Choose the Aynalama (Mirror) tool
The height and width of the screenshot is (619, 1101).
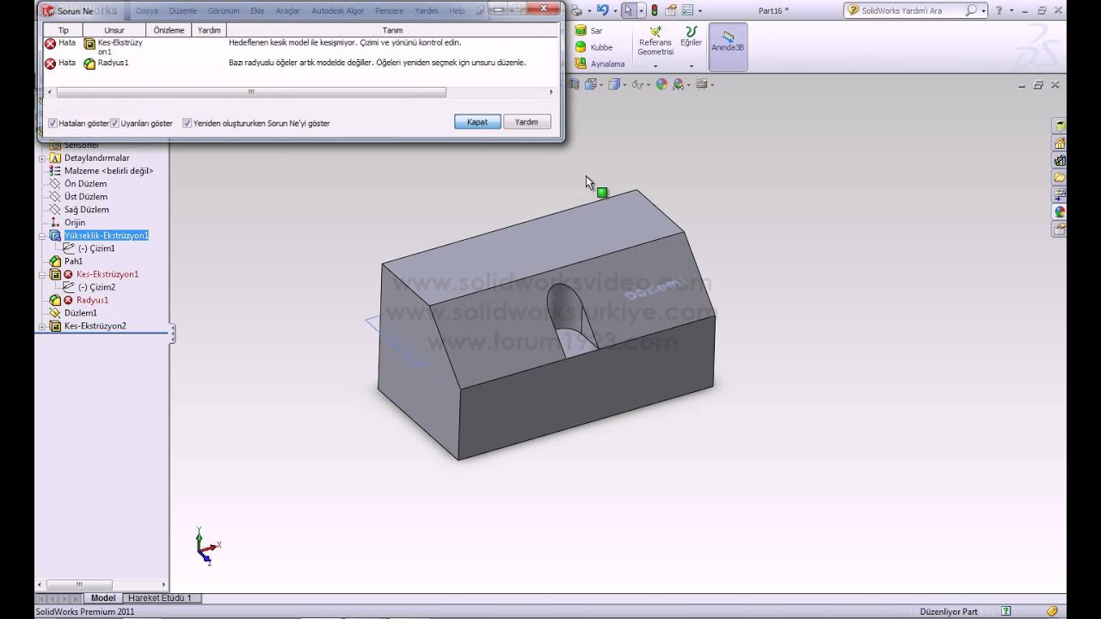(600, 64)
